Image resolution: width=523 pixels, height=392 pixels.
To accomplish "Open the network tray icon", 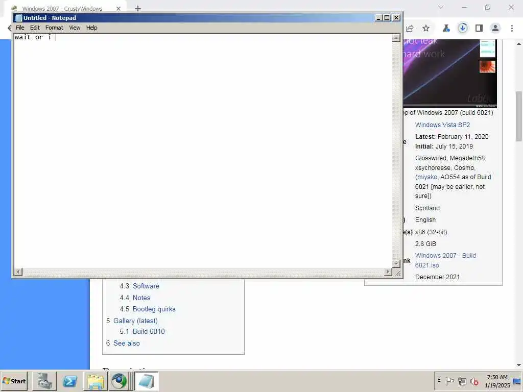I will coord(462,381).
